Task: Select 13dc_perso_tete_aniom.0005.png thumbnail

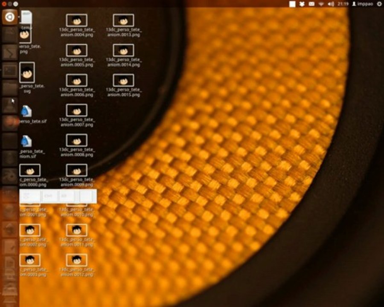Action: (77, 50)
